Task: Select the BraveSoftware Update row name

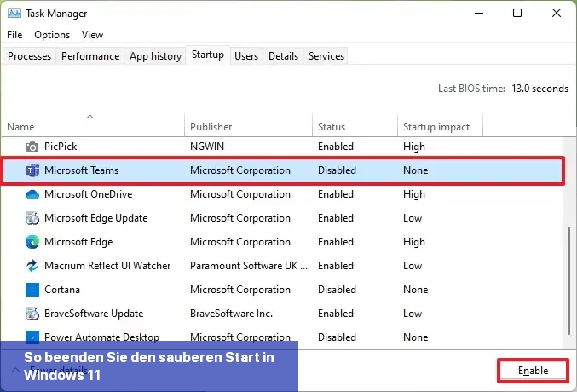Action: (x=94, y=314)
